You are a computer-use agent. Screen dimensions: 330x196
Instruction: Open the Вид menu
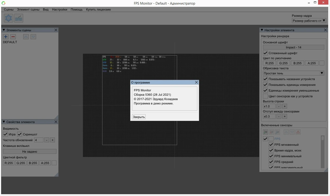[46, 9]
